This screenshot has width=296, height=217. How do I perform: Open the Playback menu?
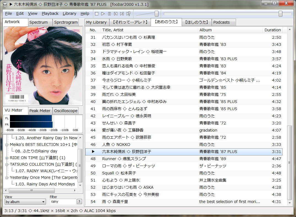(x=50, y=13)
